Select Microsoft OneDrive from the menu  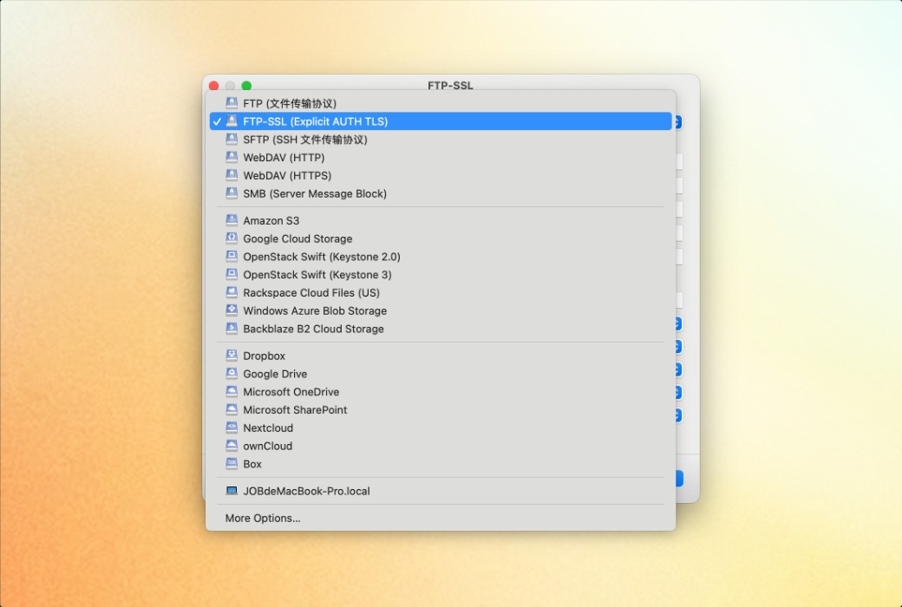pyautogui.click(x=440, y=392)
